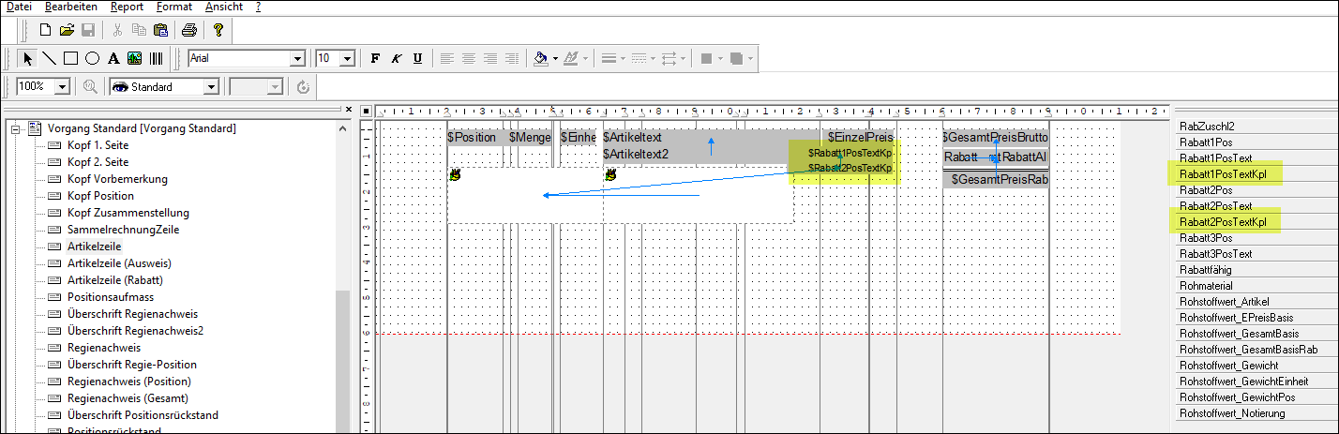1339x434 pixels.
Task: Select the ellipse shape tool
Action: (x=92, y=58)
